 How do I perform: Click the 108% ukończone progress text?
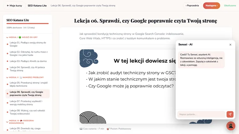tap(20, 28)
